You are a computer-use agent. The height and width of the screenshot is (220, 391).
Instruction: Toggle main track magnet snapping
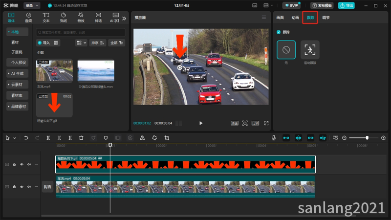pos(286,138)
